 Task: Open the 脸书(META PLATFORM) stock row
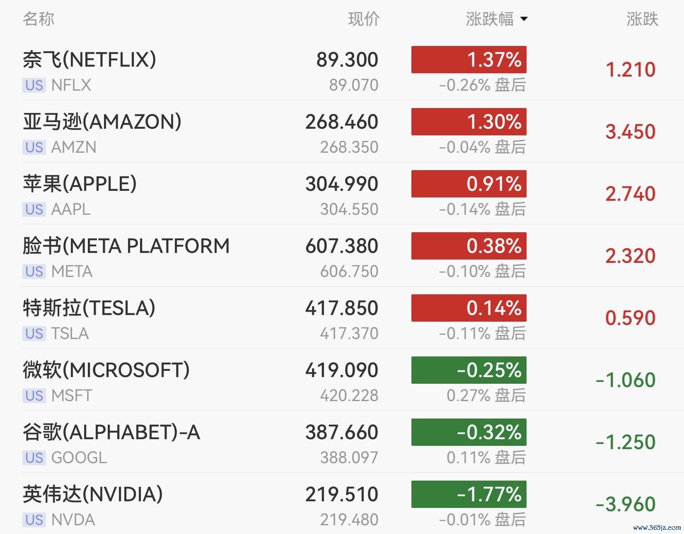coord(342,255)
